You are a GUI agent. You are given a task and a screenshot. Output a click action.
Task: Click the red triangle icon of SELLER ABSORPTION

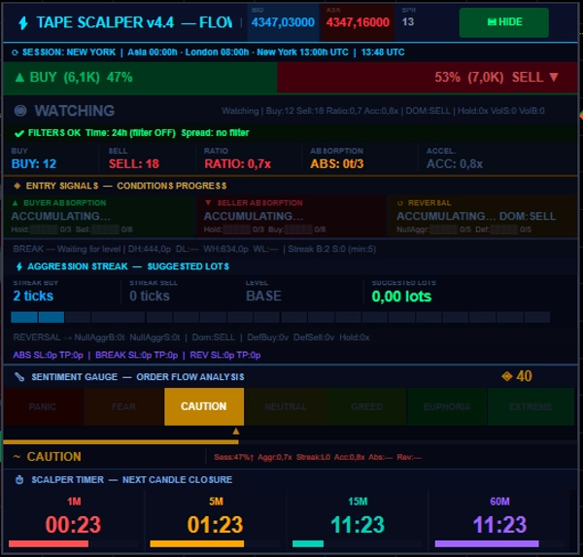click(208, 203)
